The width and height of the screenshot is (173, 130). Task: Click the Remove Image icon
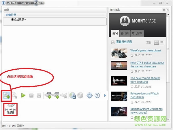pyautogui.click(x=14, y=95)
